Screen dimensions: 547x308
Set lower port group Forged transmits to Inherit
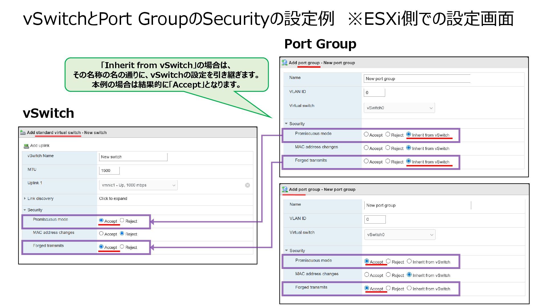click(x=409, y=288)
